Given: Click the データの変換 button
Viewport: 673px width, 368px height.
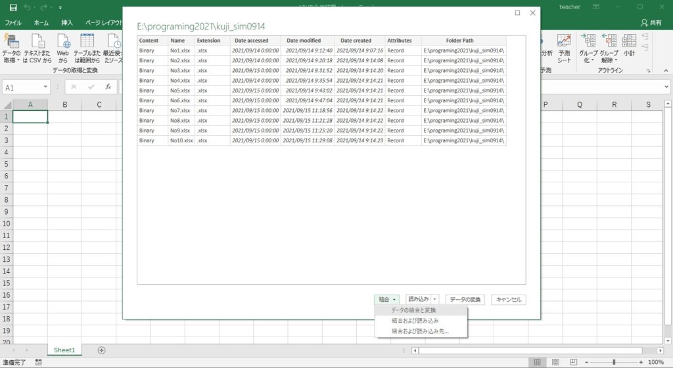Looking at the screenshot, I should [465, 300].
